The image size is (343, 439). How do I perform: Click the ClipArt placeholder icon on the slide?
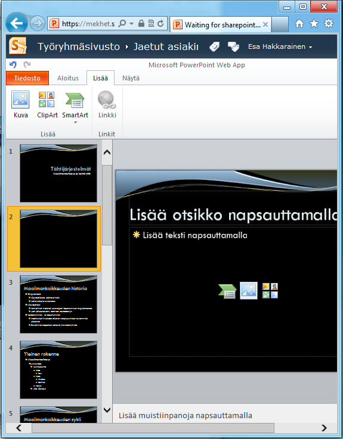tap(270, 291)
